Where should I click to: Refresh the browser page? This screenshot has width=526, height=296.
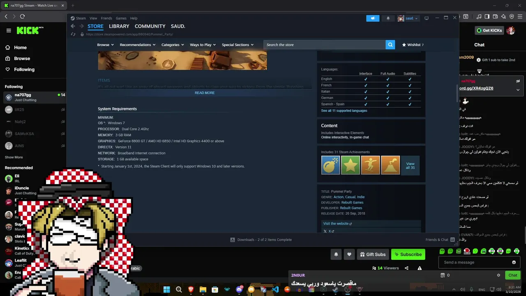22,16
